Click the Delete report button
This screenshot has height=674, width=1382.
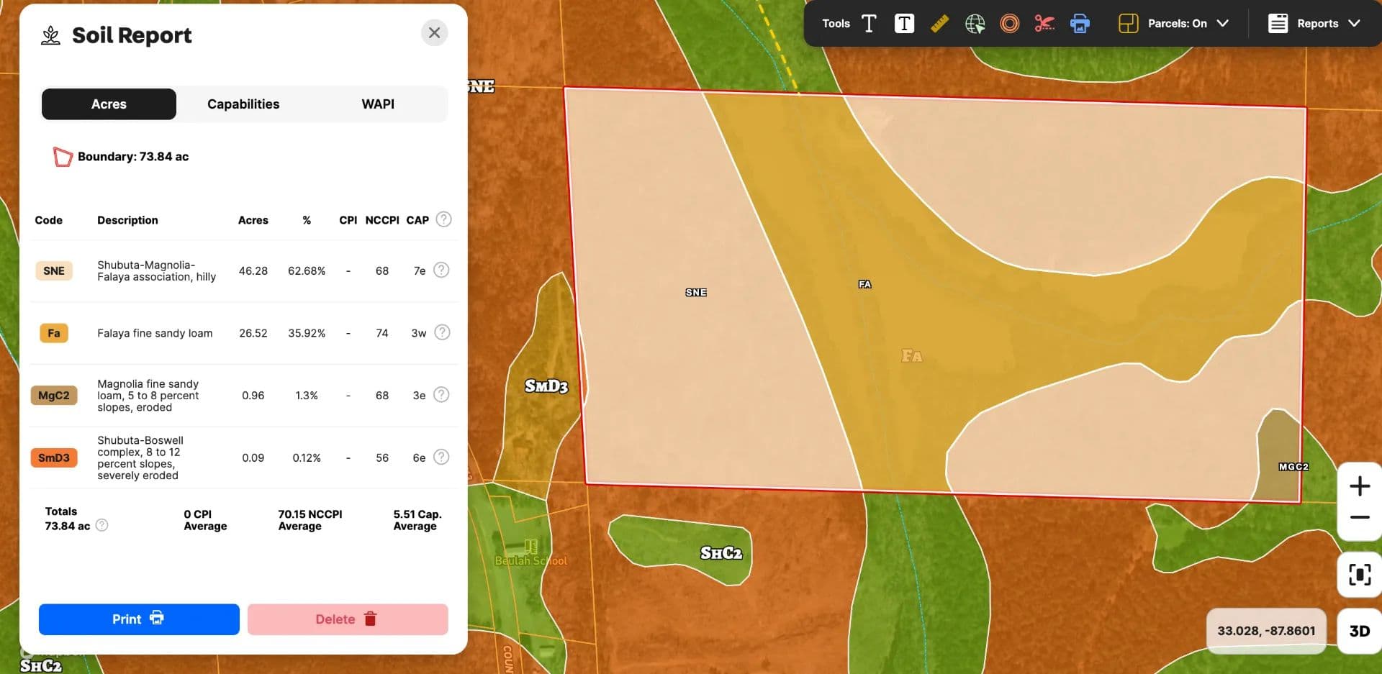(348, 619)
